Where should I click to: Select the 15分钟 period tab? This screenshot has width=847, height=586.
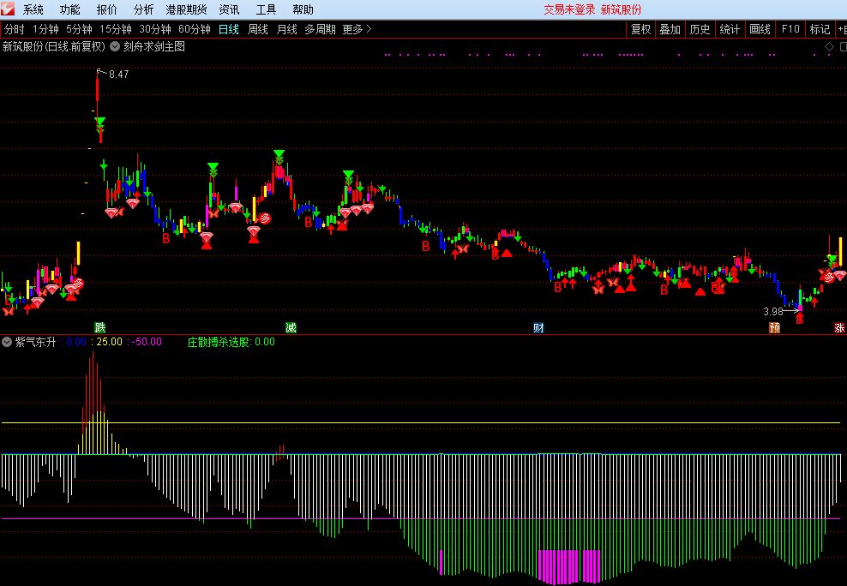click(x=116, y=29)
